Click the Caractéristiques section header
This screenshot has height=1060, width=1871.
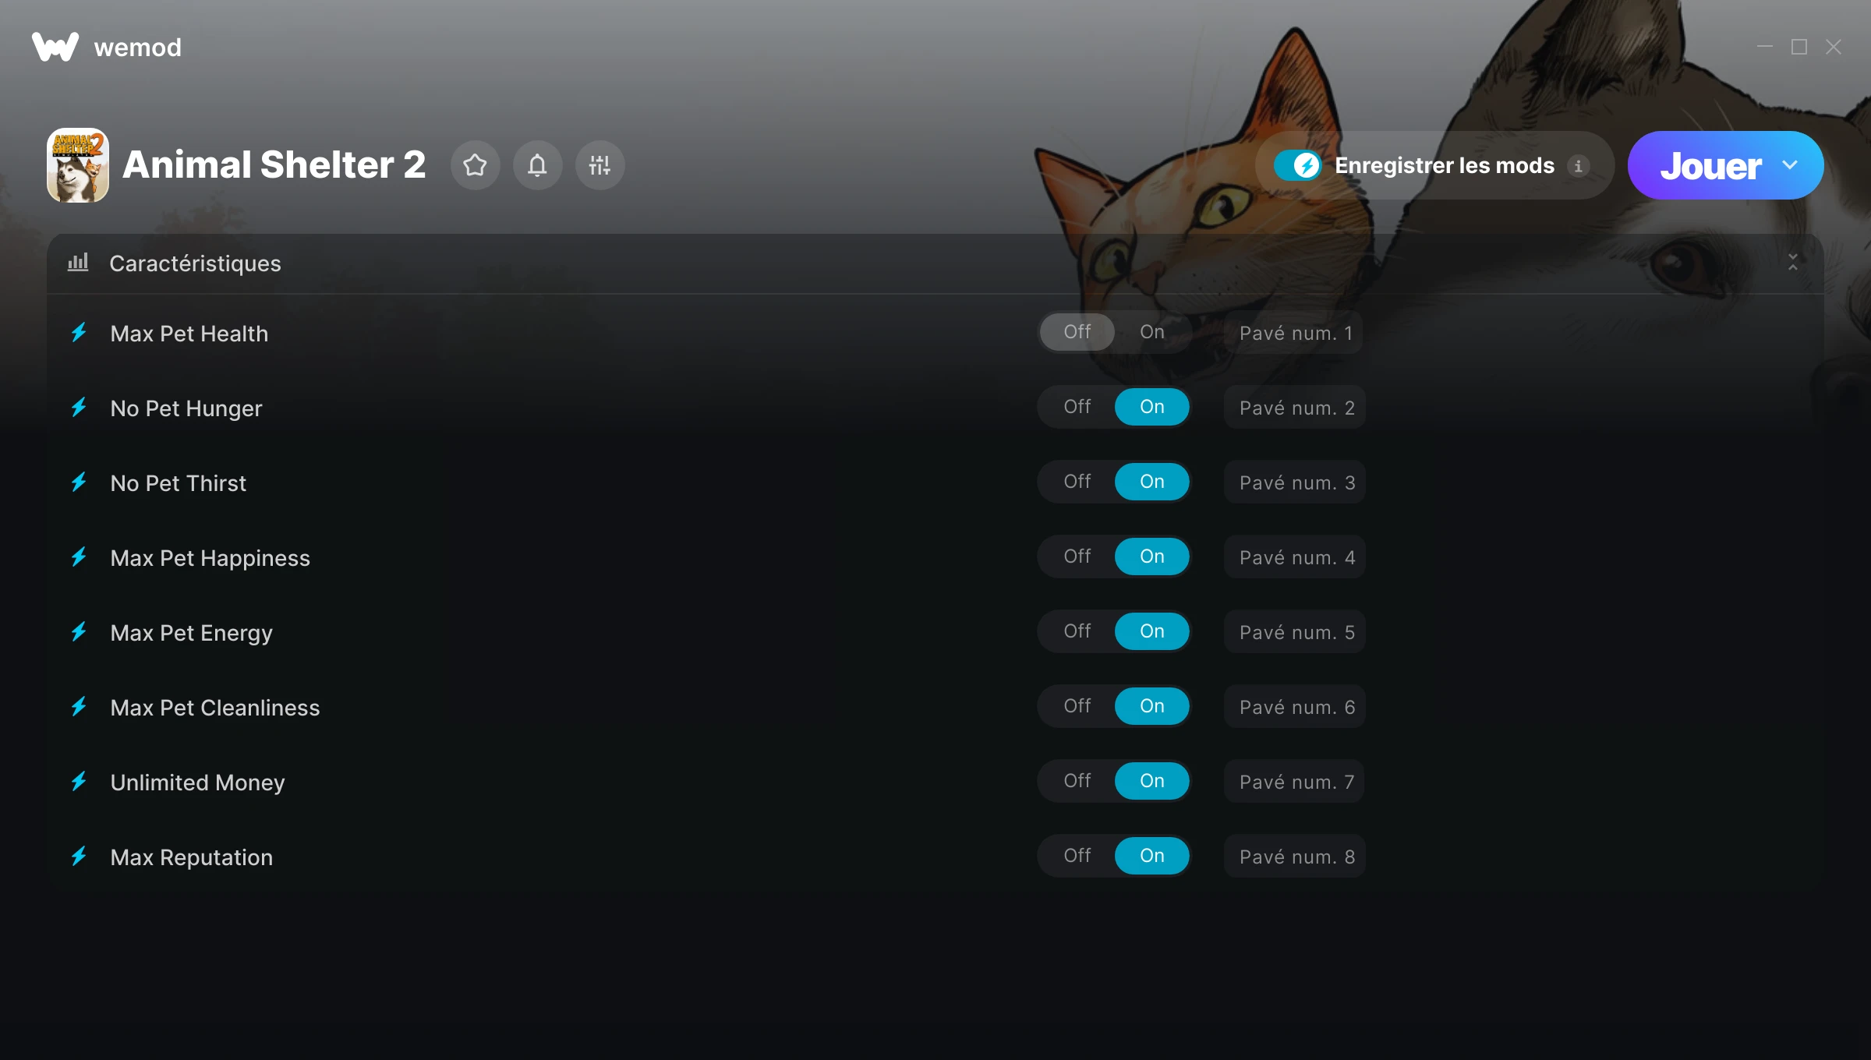click(935, 263)
